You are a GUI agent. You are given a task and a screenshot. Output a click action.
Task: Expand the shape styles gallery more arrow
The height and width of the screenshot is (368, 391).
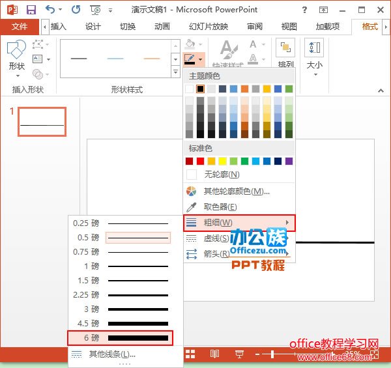(x=175, y=72)
